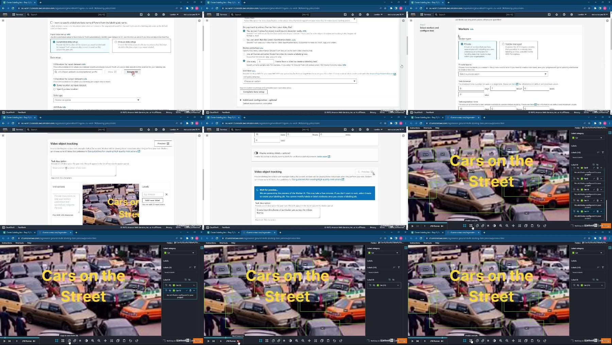Check the different label attribute name checkbox
Viewport: 612px width, 345px height.
coord(52,23)
